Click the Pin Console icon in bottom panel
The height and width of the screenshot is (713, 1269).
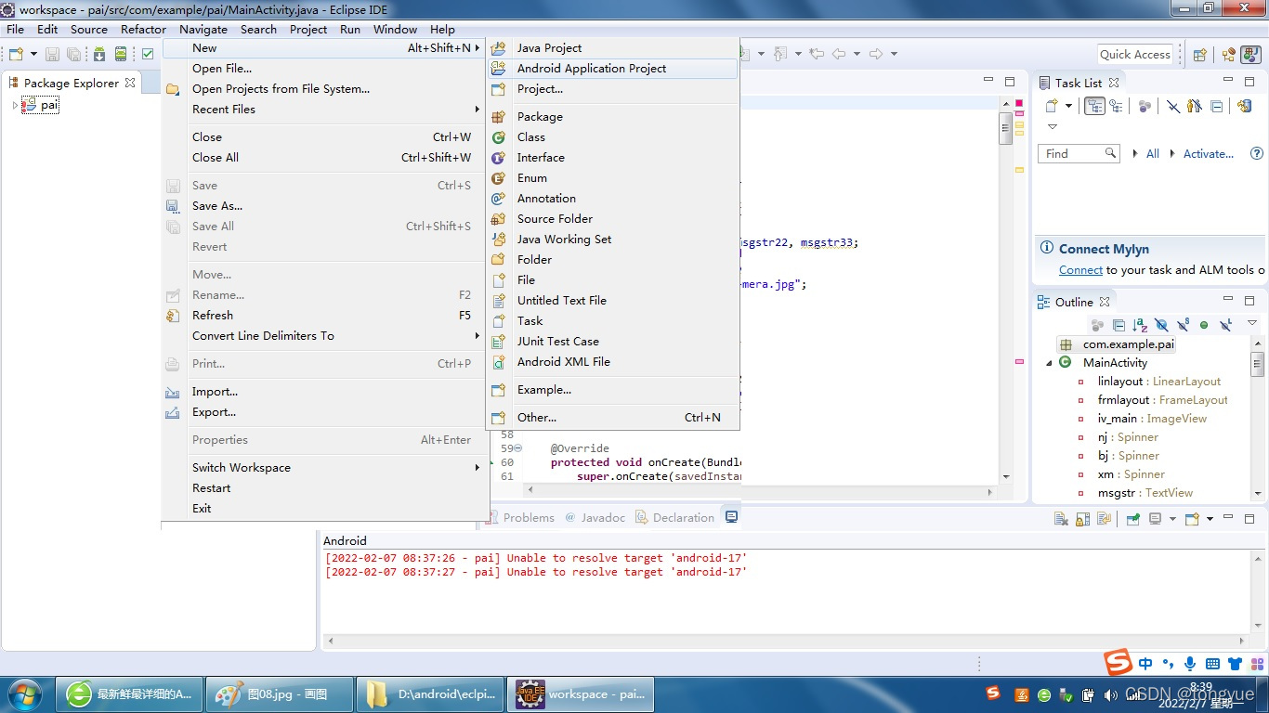point(1133,519)
